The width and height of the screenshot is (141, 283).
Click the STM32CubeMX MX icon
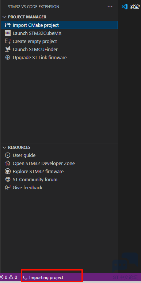pyautogui.click(x=8, y=33)
